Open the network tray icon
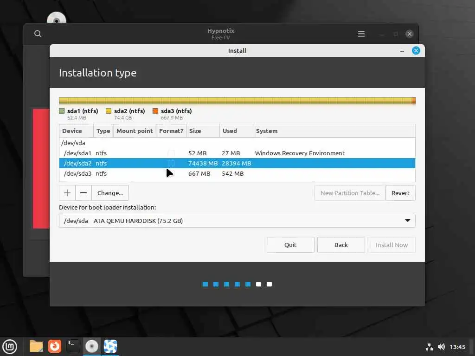Screen dimensions: 475x356 tap(429, 347)
